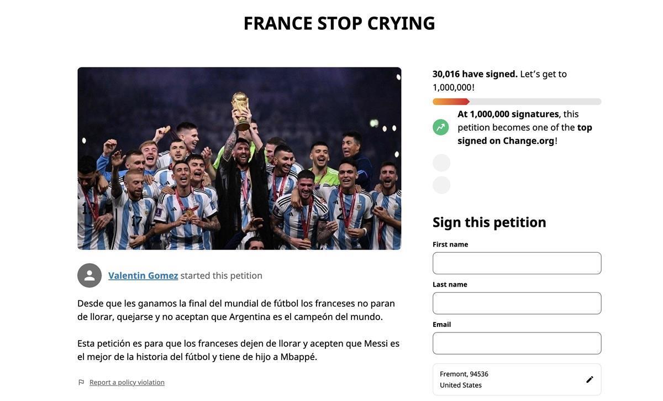
Task: Open the Argentina World Cup petition photo
Action: point(239,158)
